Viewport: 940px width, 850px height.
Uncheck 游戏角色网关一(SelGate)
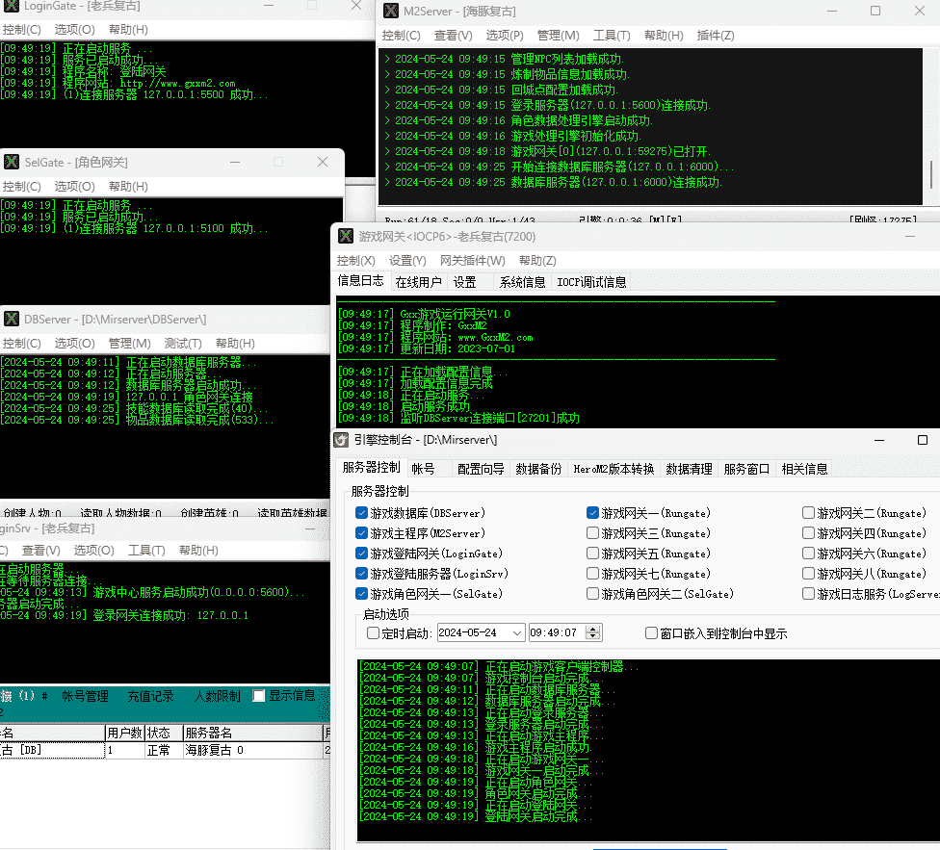361,594
